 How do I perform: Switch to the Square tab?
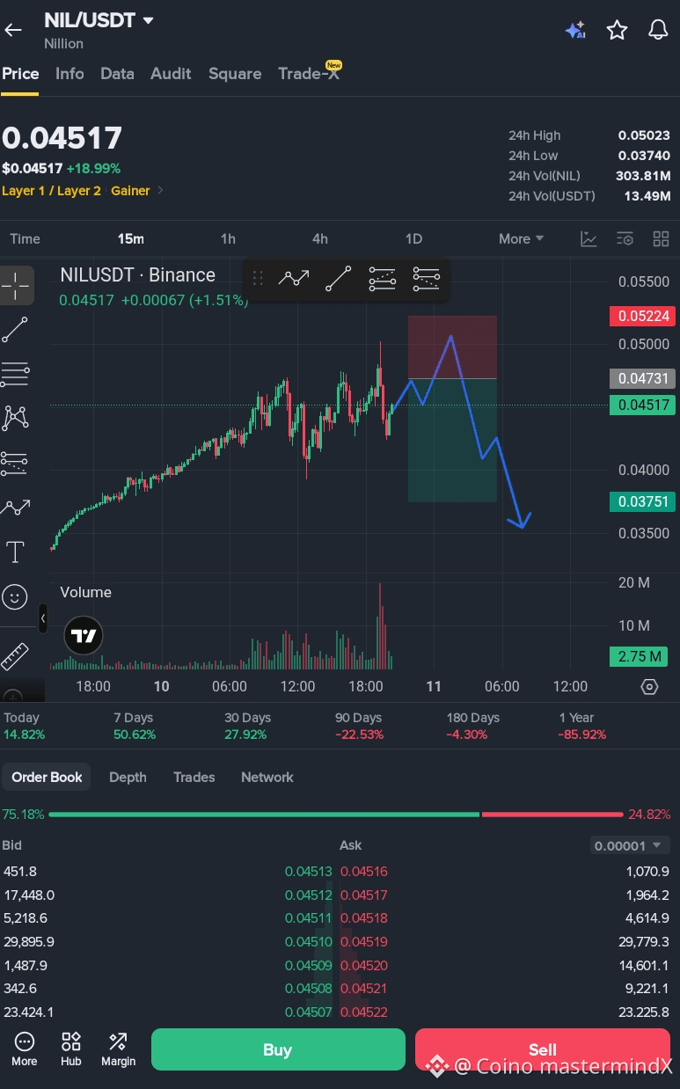coord(235,74)
